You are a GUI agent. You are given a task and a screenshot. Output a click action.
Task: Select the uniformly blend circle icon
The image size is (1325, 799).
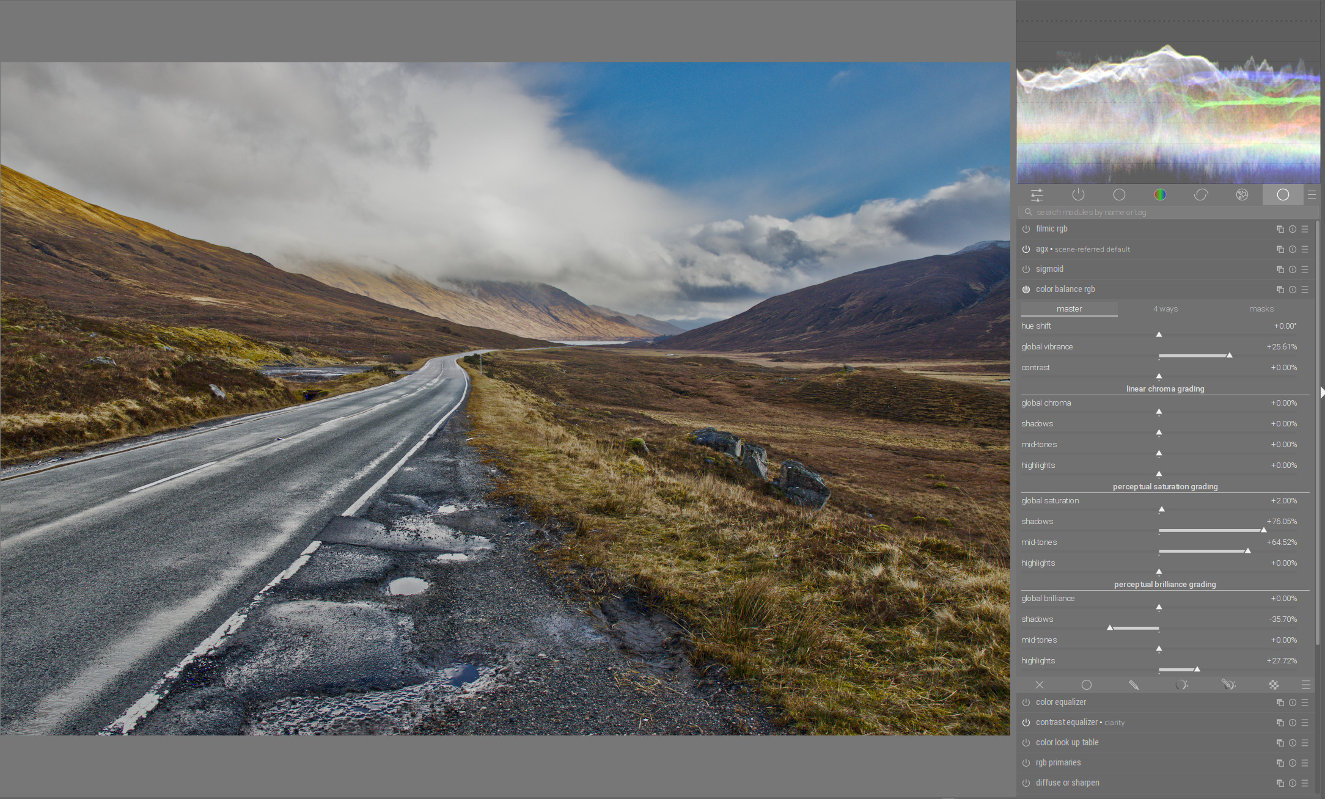tap(1087, 685)
